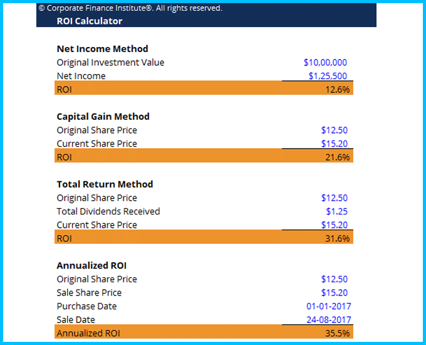The image size is (426, 345).
Task: Select the 12.6% ROI result cell
Action: coord(338,90)
